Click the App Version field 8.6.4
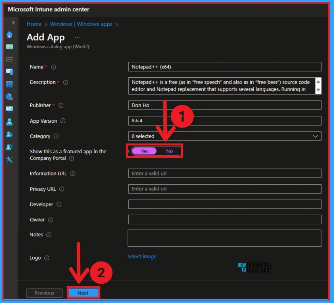334x303 pixels. click(x=225, y=121)
